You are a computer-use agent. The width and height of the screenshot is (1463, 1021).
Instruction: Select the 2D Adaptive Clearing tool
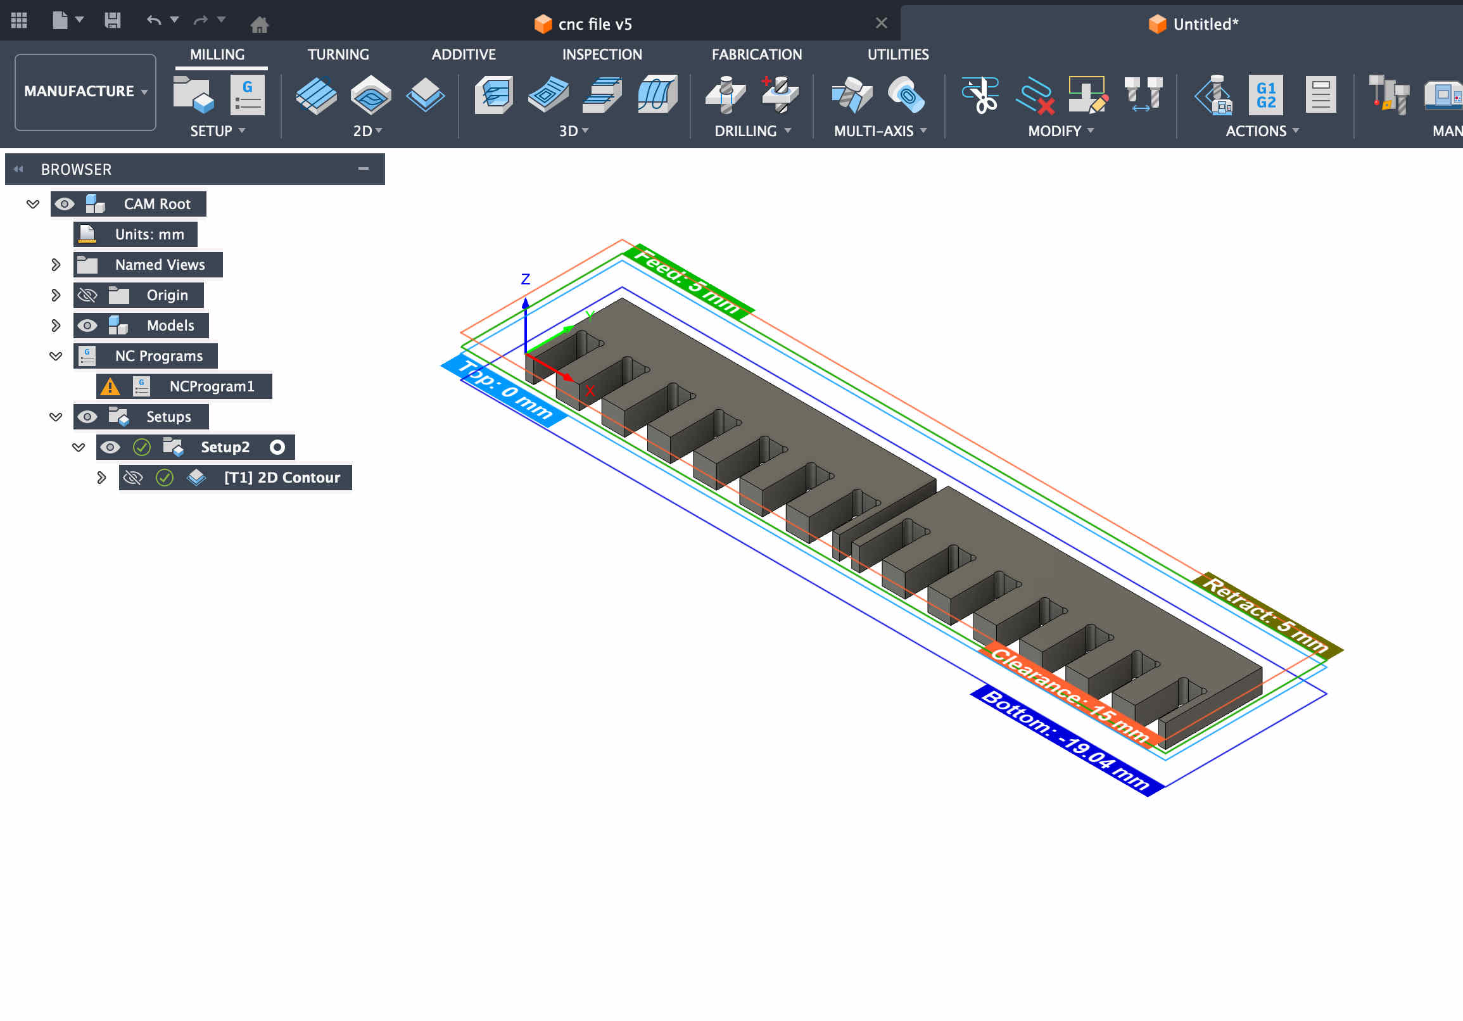pos(316,94)
